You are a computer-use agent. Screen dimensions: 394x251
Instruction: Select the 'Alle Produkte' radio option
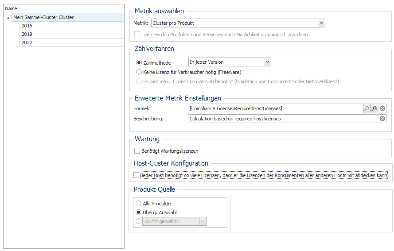pyautogui.click(x=138, y=203)
